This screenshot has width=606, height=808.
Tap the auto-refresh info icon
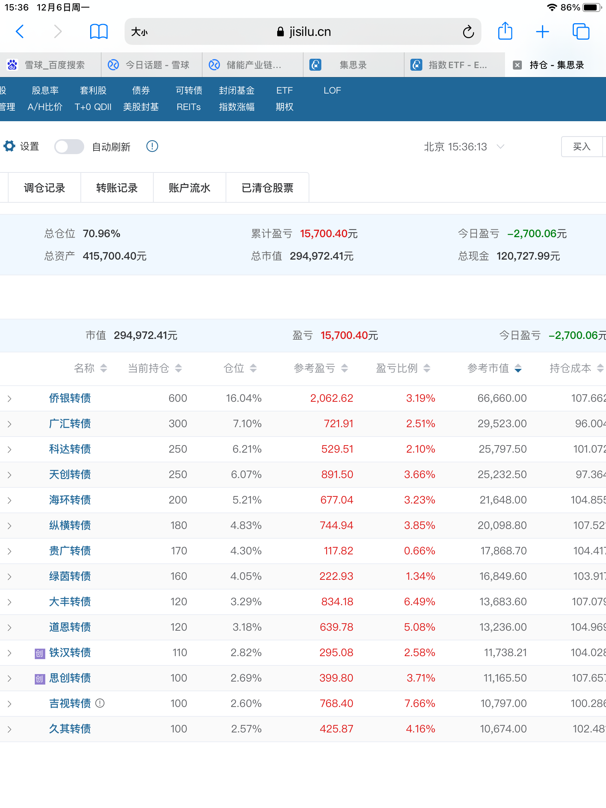(x=152, y=146)
